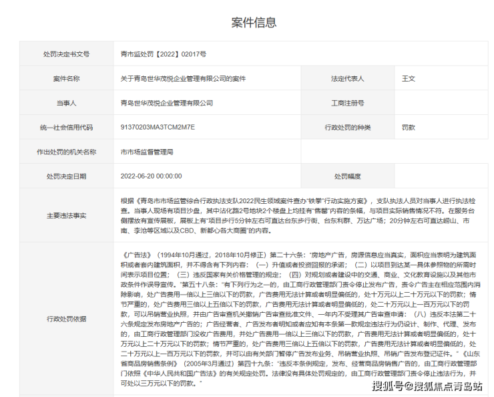Click the 工商注册号 label cell
The height and width of the screenshot is (397, 494).
tap(347, 103)
